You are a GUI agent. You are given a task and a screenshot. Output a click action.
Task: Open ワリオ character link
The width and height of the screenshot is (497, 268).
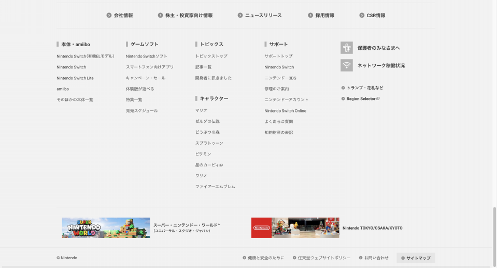click(x=201, y=176)
